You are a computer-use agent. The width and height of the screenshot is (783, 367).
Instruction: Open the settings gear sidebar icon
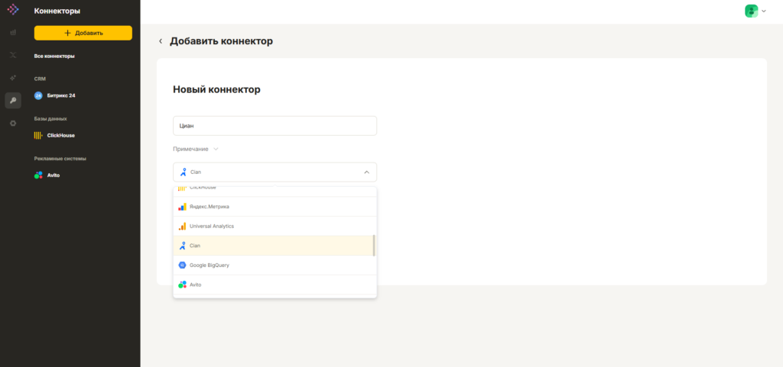pyautogui.click(x=13, y=123)
